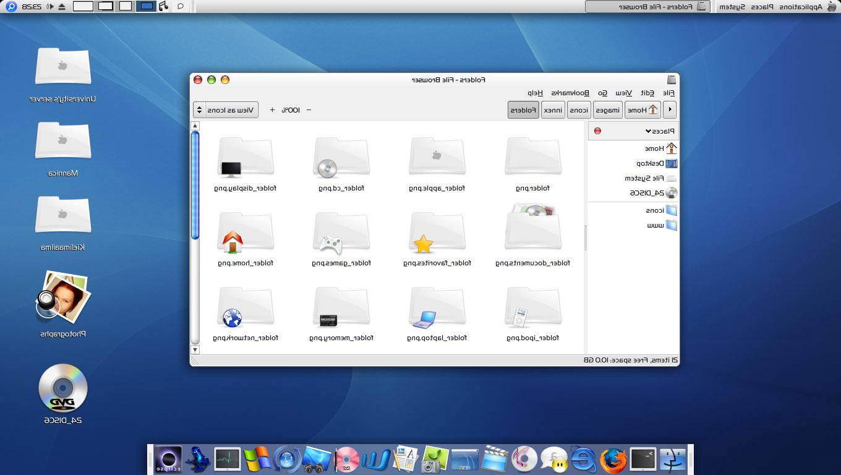Open the Bookmarks menu
Screen dimensions: 841x475
tap(570, 93)
